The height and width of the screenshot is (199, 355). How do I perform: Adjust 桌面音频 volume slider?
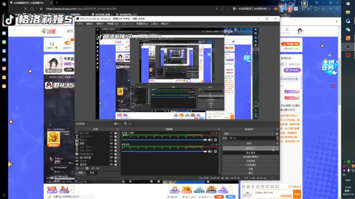point(164,151)
